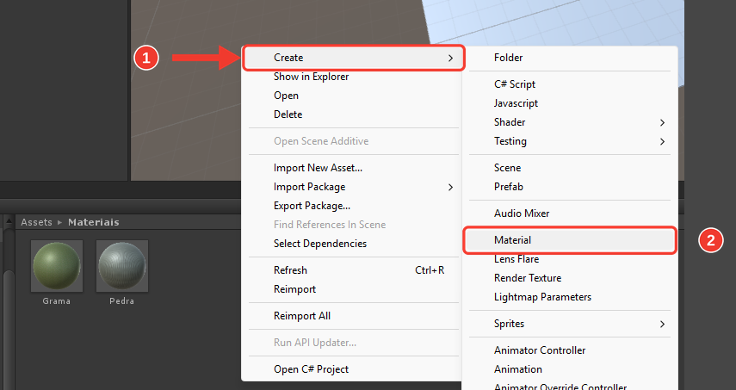Create Lightmap Parameters asset
736x390 pixels.
pyautogui.click(x=570, y=297)
